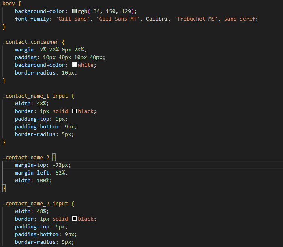
Task: Click the '.contact_name_2 input' selector line
Action: click(35, 204)
